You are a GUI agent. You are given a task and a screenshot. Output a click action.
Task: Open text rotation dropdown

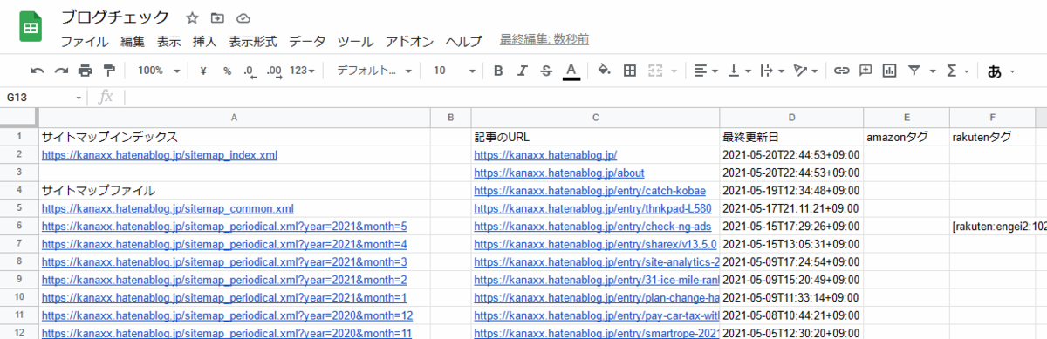[805, 71]
